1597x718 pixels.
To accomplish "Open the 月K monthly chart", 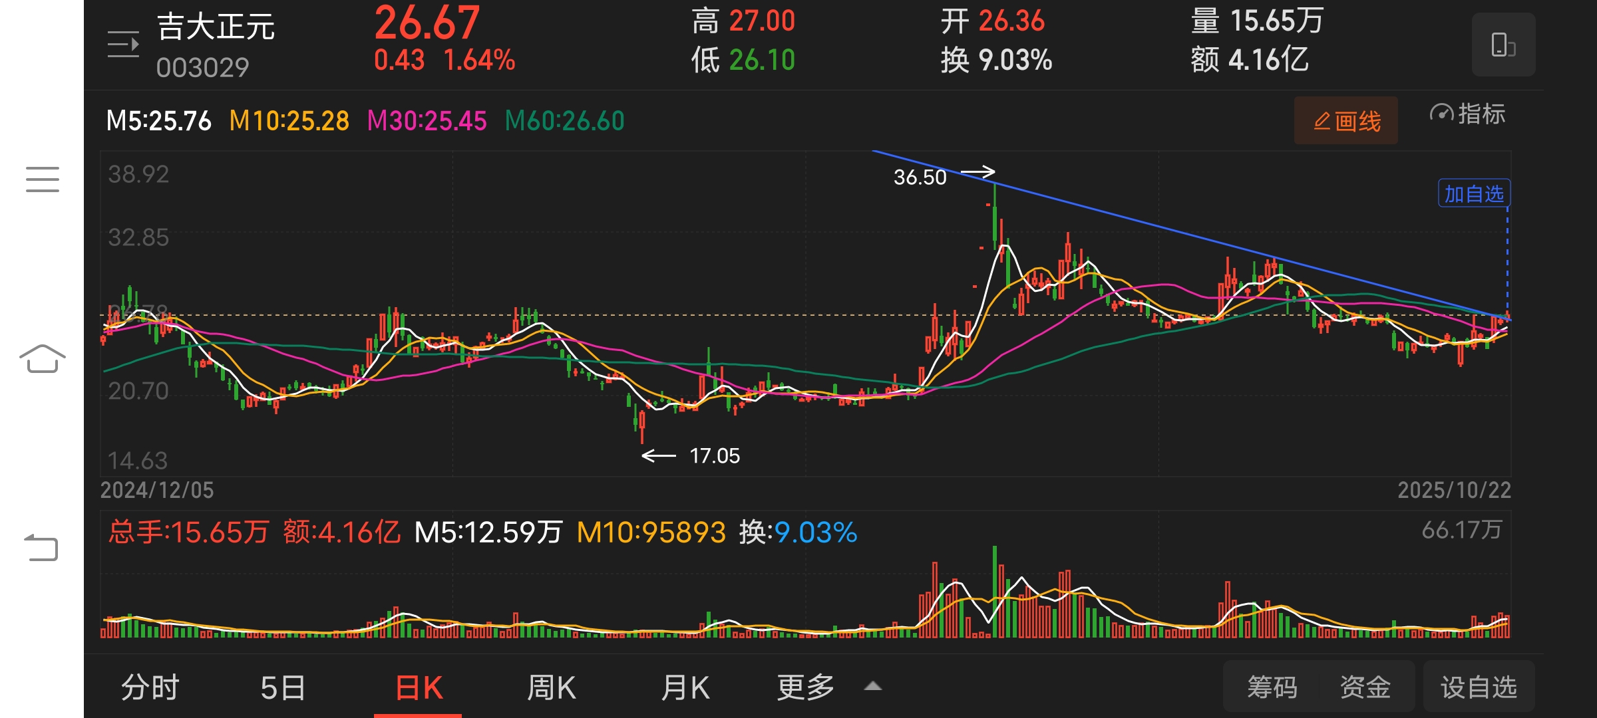I will [685, 687].
